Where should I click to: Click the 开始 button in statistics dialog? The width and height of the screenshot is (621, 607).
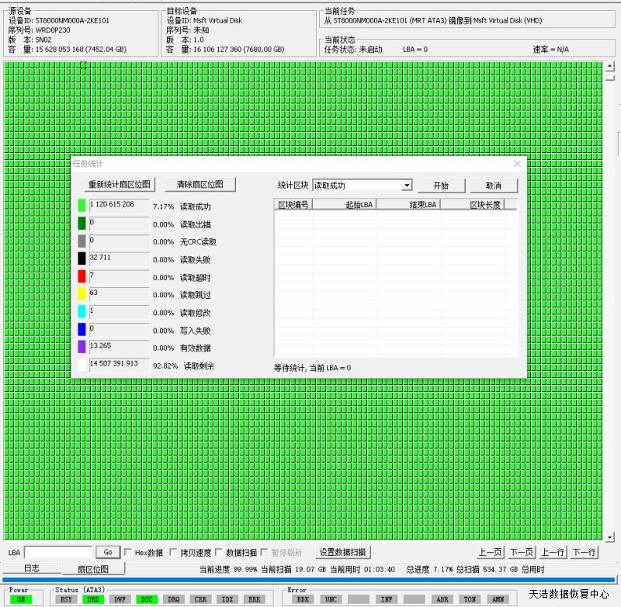tap(441, 186)
